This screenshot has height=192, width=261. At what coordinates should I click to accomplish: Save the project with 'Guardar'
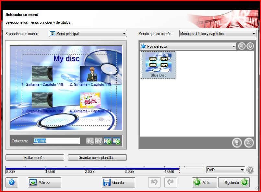(118, 182)
